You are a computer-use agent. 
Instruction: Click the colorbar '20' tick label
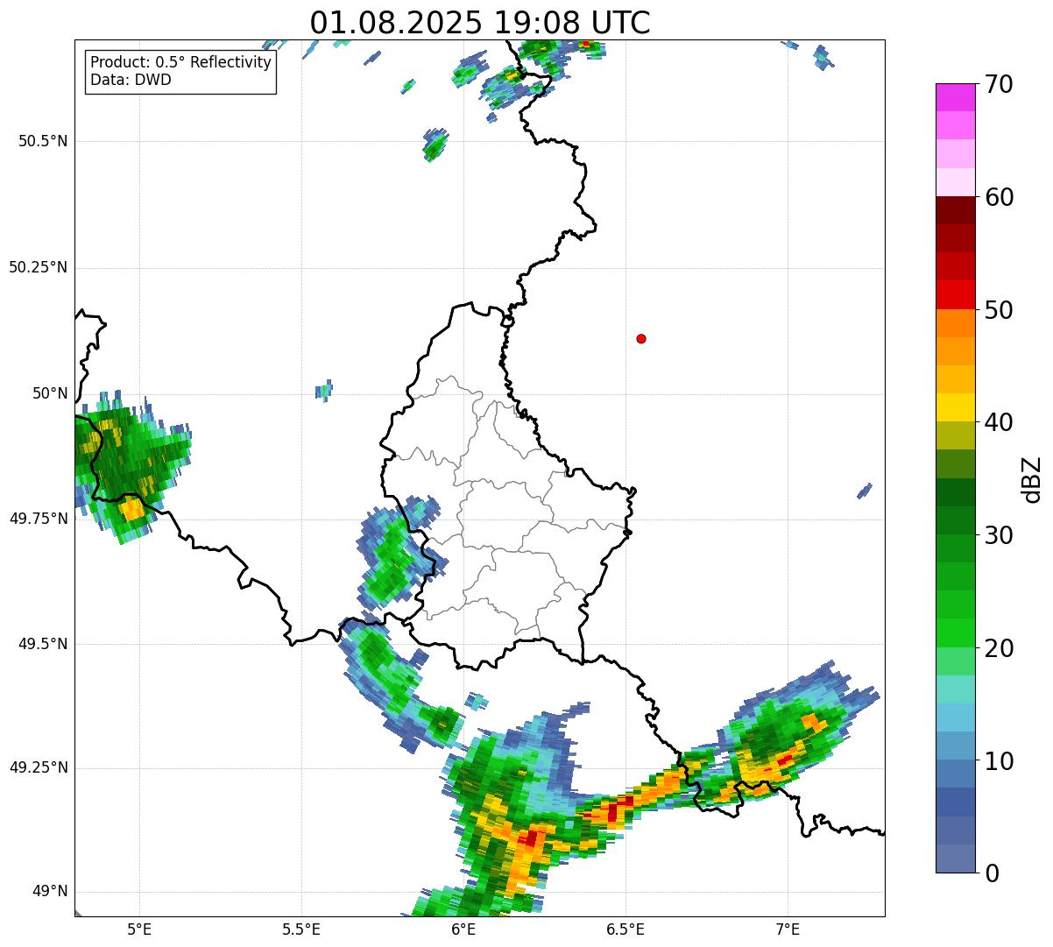tap(999, 648)
